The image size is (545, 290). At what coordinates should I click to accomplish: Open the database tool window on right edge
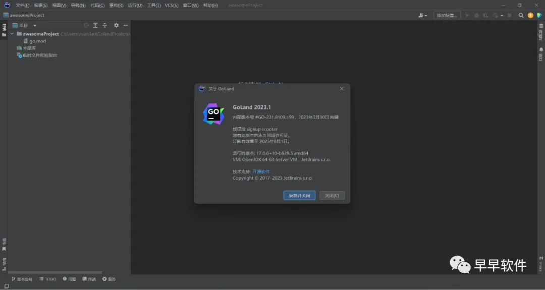click(541, 32)
